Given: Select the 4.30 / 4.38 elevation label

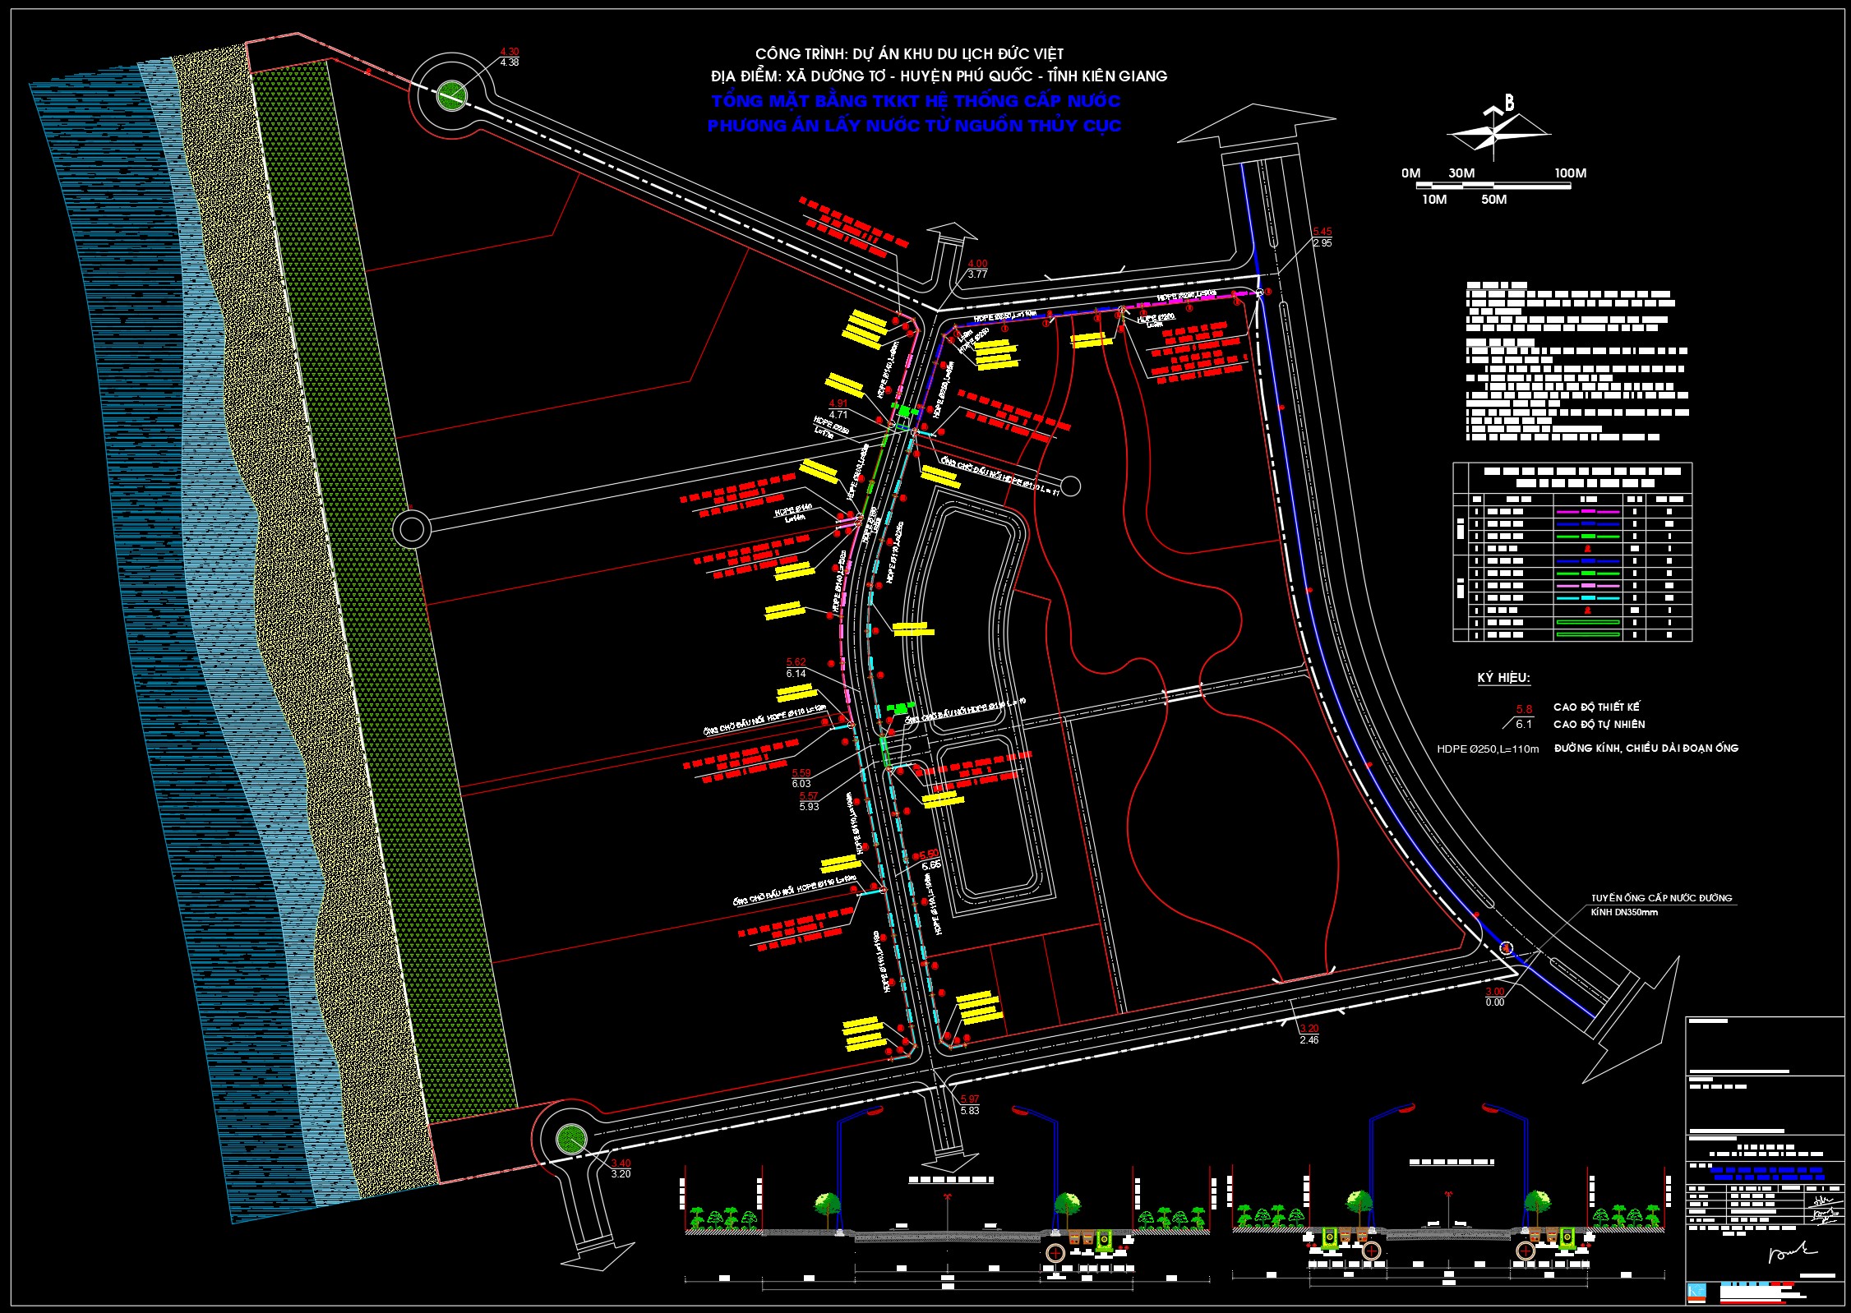Looking at the screenshot, I should [509, 57].
